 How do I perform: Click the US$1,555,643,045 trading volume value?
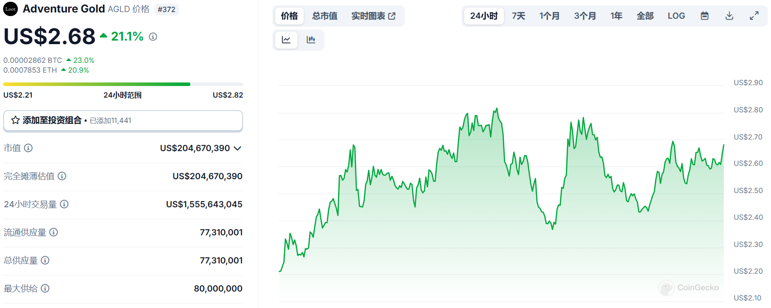pos(204,204)
